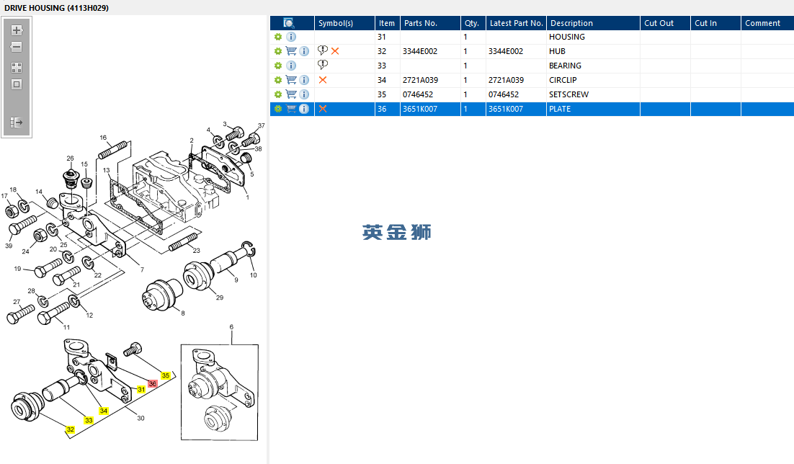Click highlighted callout 31 in the diagram
The width and height of the screenshot is (794, 464).
[x=141, y=390]
